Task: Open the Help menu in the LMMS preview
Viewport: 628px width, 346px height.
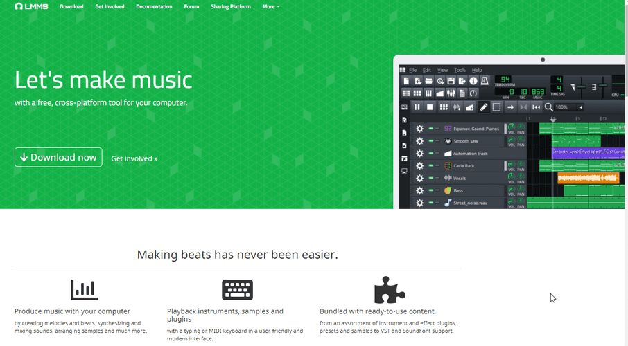Action: click(477, 70)
